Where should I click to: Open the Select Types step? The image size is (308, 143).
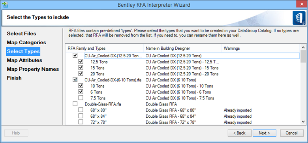click(x=23, y=51)
